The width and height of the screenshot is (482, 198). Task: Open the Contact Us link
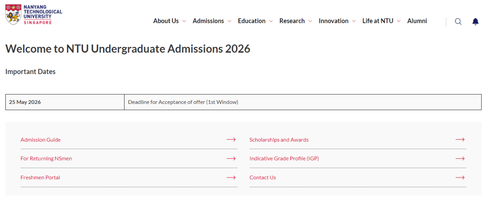click(x=263, y=177)
